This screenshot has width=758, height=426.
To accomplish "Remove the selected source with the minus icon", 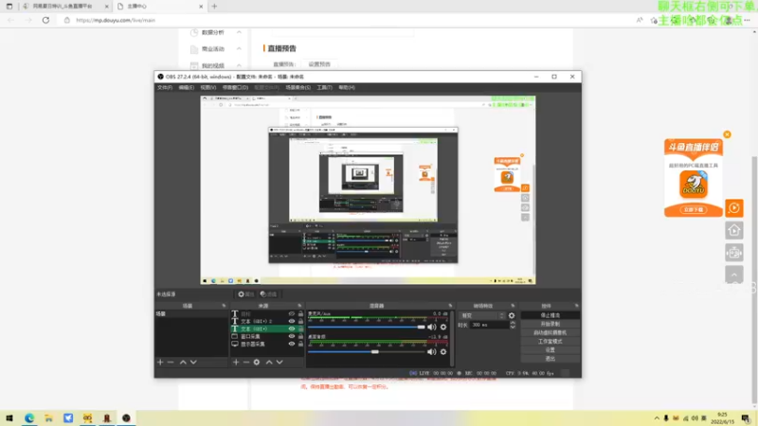I will click(246, 363).
